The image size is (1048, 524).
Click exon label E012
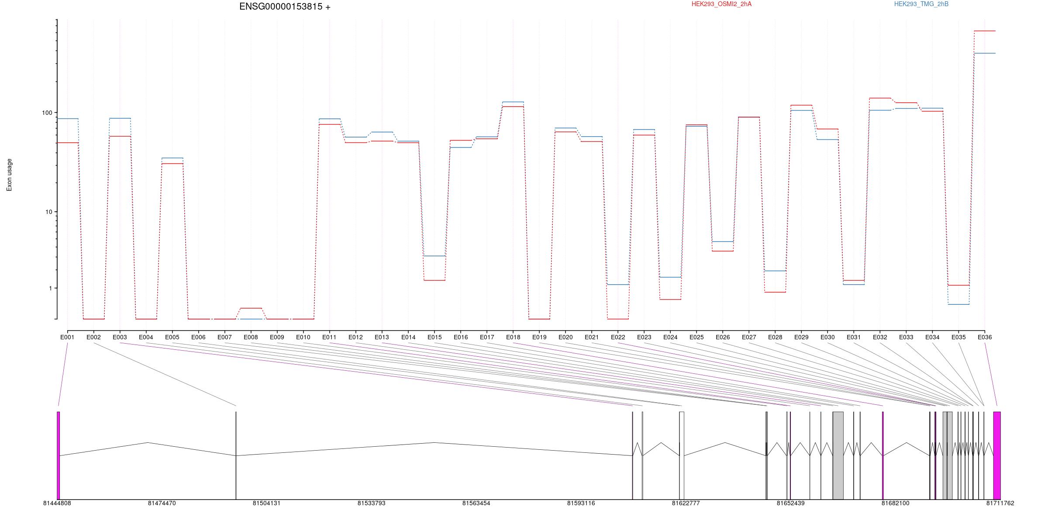click(355, 337)
